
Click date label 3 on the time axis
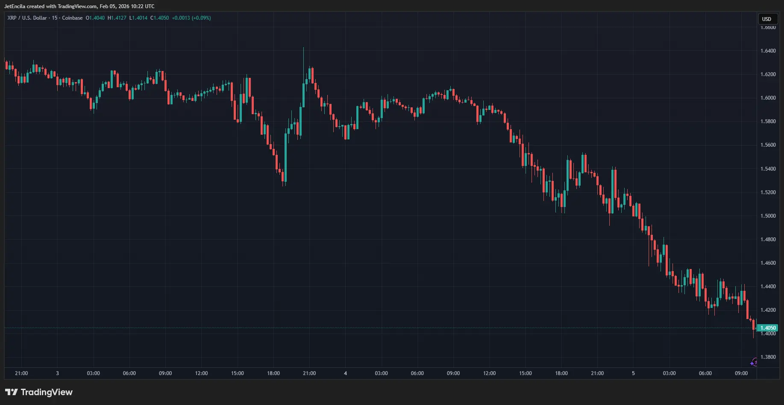pyautogui.click(x=57, y=373)
